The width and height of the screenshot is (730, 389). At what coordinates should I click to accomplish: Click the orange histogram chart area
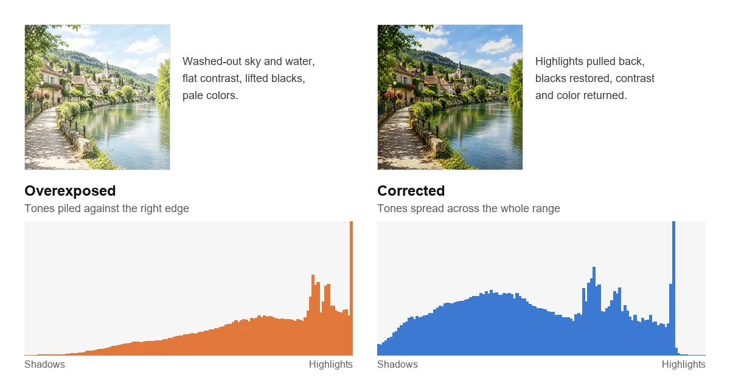click(189, 288)
